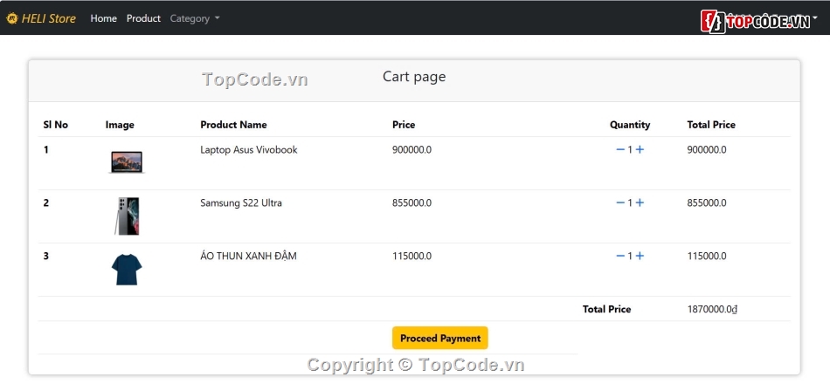The image size is (830, 384).
Task: Click the Price cell 900000.0
Action: pyautogui.click(x=412, y=150)
